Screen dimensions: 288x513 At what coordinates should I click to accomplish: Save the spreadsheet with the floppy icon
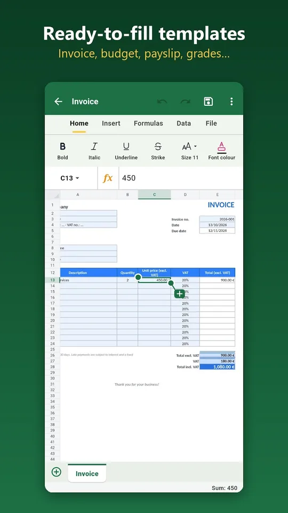(x=209, y=102)
